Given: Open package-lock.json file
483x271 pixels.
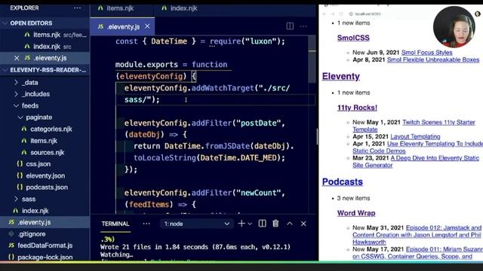Looking at the screenshot, I should pyautogui.click(x=41, y=257).
